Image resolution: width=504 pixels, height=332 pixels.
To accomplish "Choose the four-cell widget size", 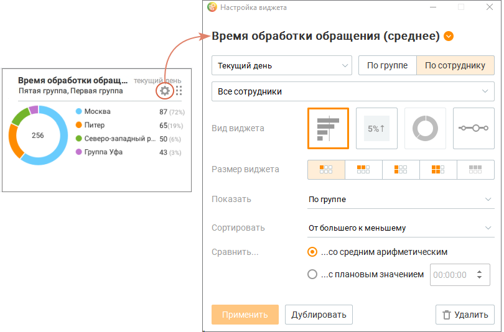I will click(x=438, y=170).
